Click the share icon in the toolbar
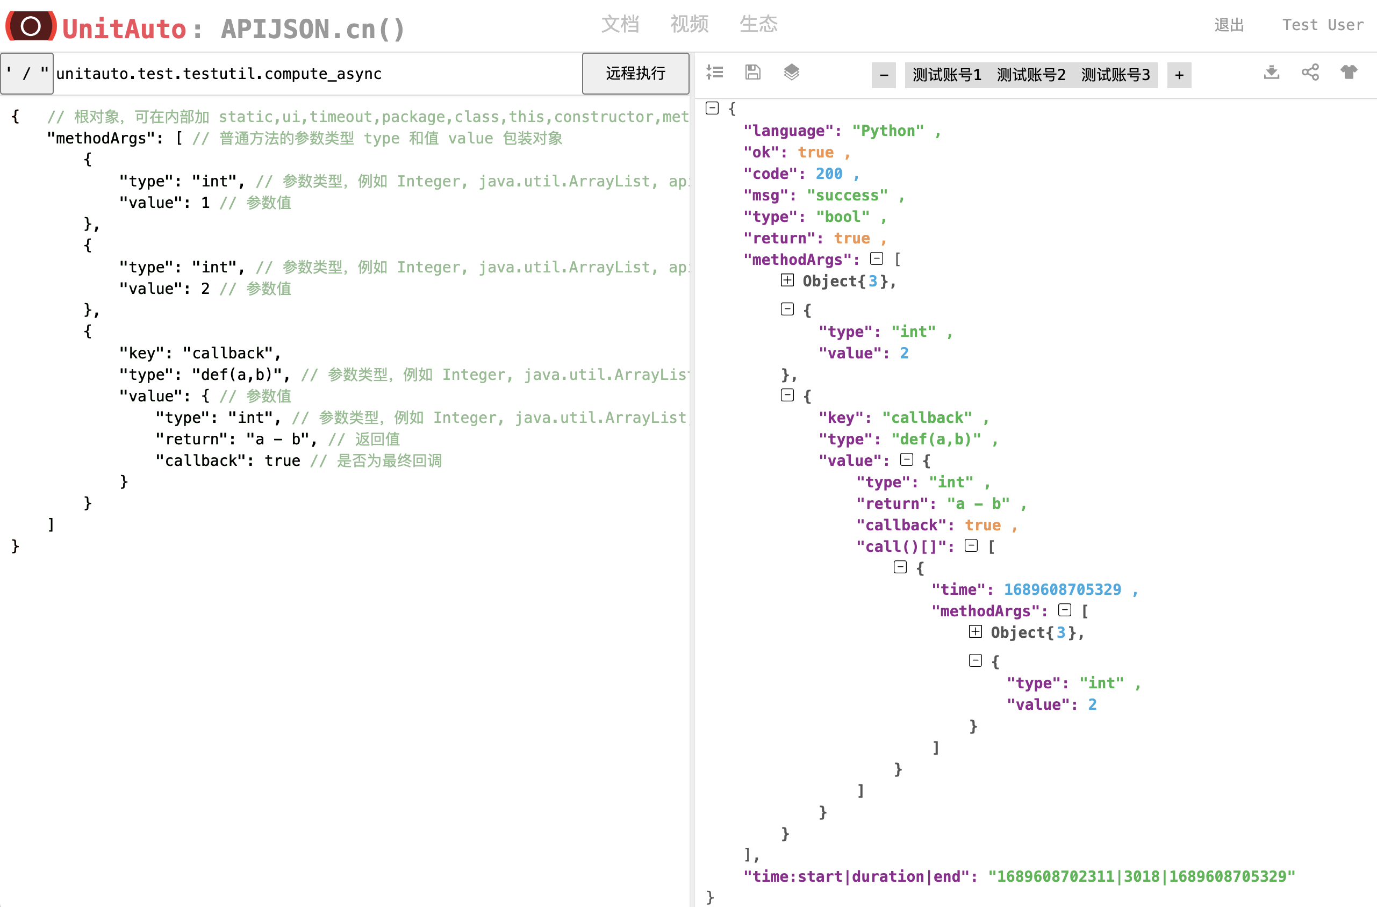The image size is (1377, 907). (x=1310, y=73)
